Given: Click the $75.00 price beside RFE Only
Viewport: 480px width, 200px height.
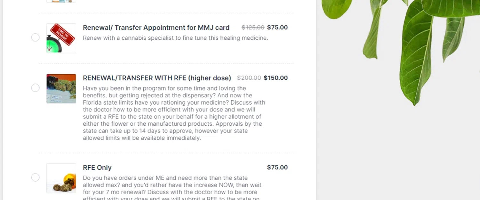Looking at the screenshot, I should (x=277, y=167).
